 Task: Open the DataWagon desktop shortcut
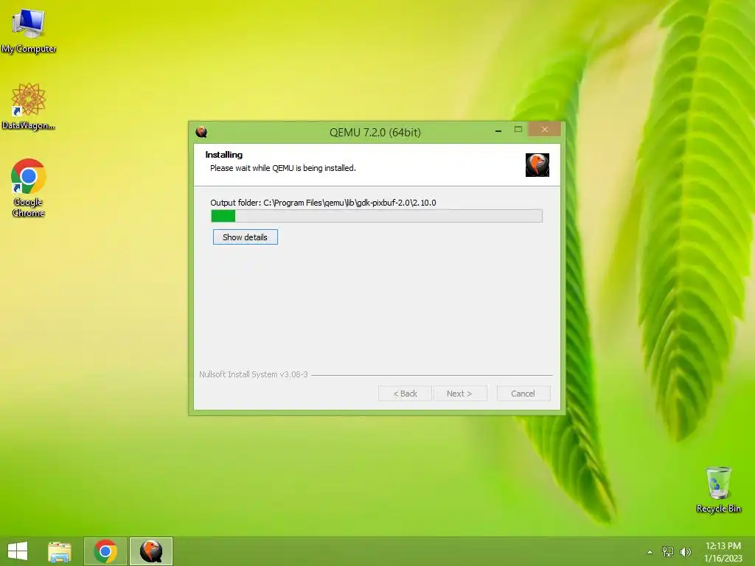click(29, 106)
